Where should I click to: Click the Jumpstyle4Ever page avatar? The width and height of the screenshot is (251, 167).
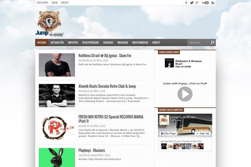click(164, 120)
